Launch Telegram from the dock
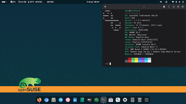Image resolution: width=186 pixels, height=104 pixels. [x=61, y=100]
